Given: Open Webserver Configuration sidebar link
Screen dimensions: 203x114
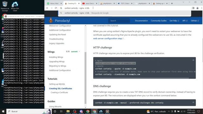Looking at the screenshot, I should pos(60,26).
